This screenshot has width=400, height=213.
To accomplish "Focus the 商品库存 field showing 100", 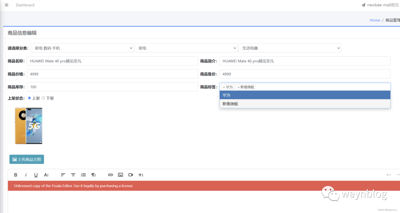I will pos(113,87).
